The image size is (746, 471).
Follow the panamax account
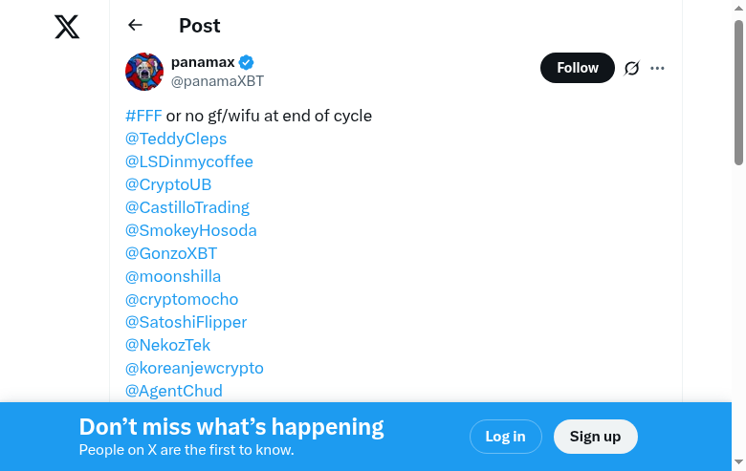pyautogui.click(x=577, y=68)
